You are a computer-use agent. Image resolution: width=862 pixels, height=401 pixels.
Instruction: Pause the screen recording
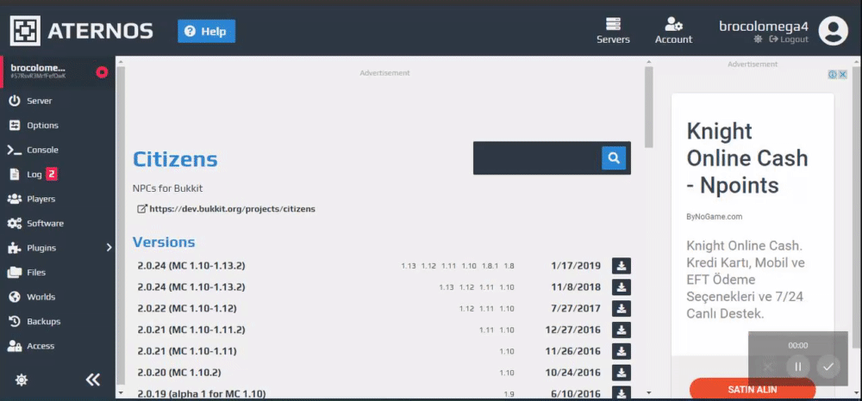[798, 367]
